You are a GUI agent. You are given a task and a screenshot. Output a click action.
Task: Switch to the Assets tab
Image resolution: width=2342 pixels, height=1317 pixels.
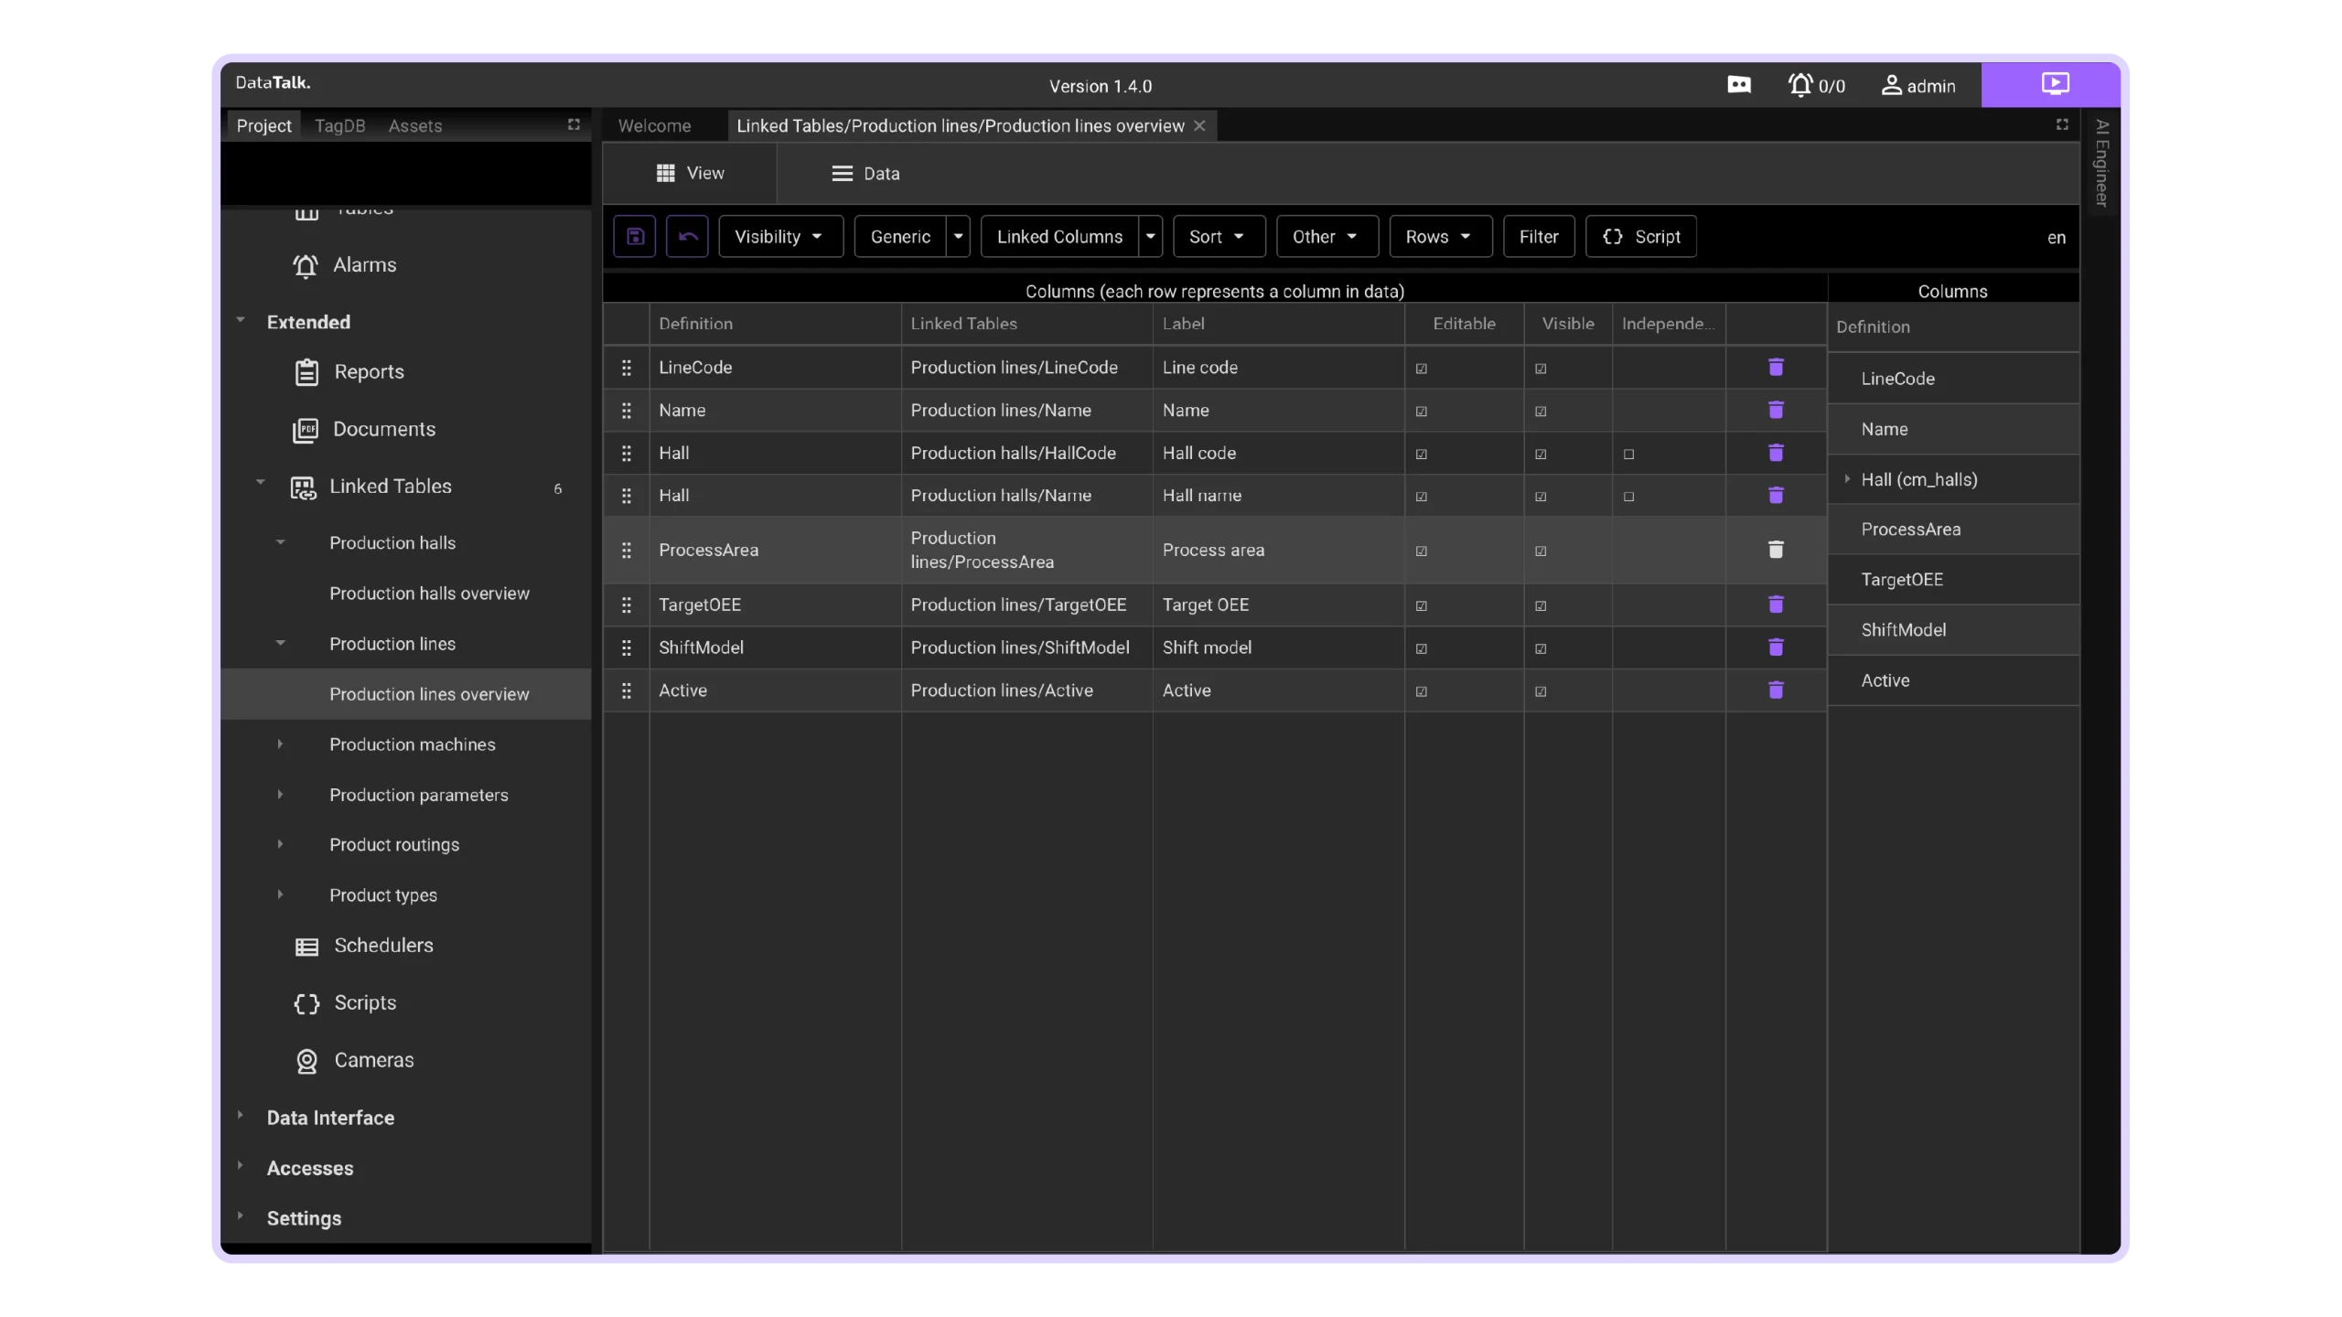pos(414,126)
